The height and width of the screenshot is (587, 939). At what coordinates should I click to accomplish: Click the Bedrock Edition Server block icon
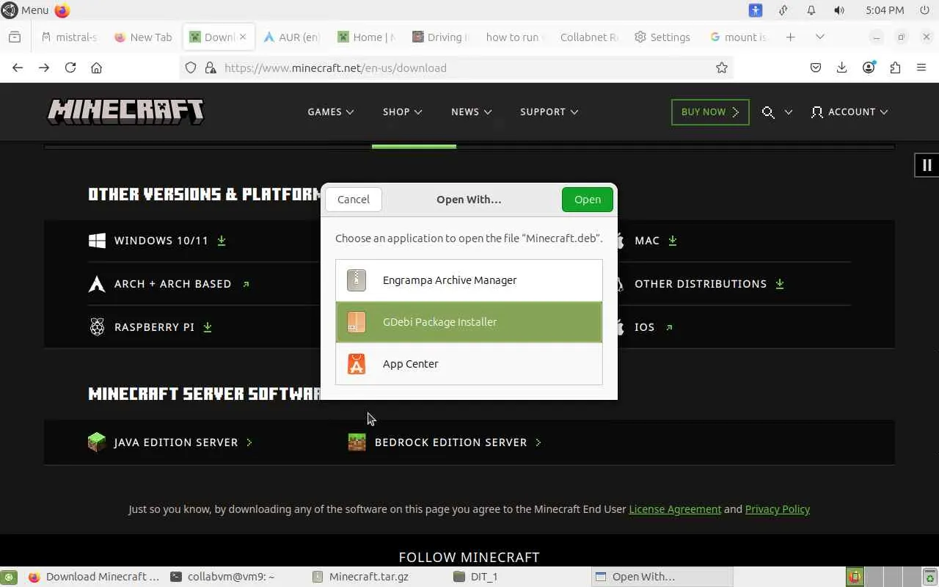pyautogui.click(x=357, y=442)
